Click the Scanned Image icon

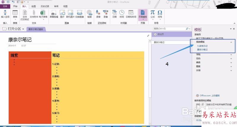pyautogui.click(x=79, y=14)
